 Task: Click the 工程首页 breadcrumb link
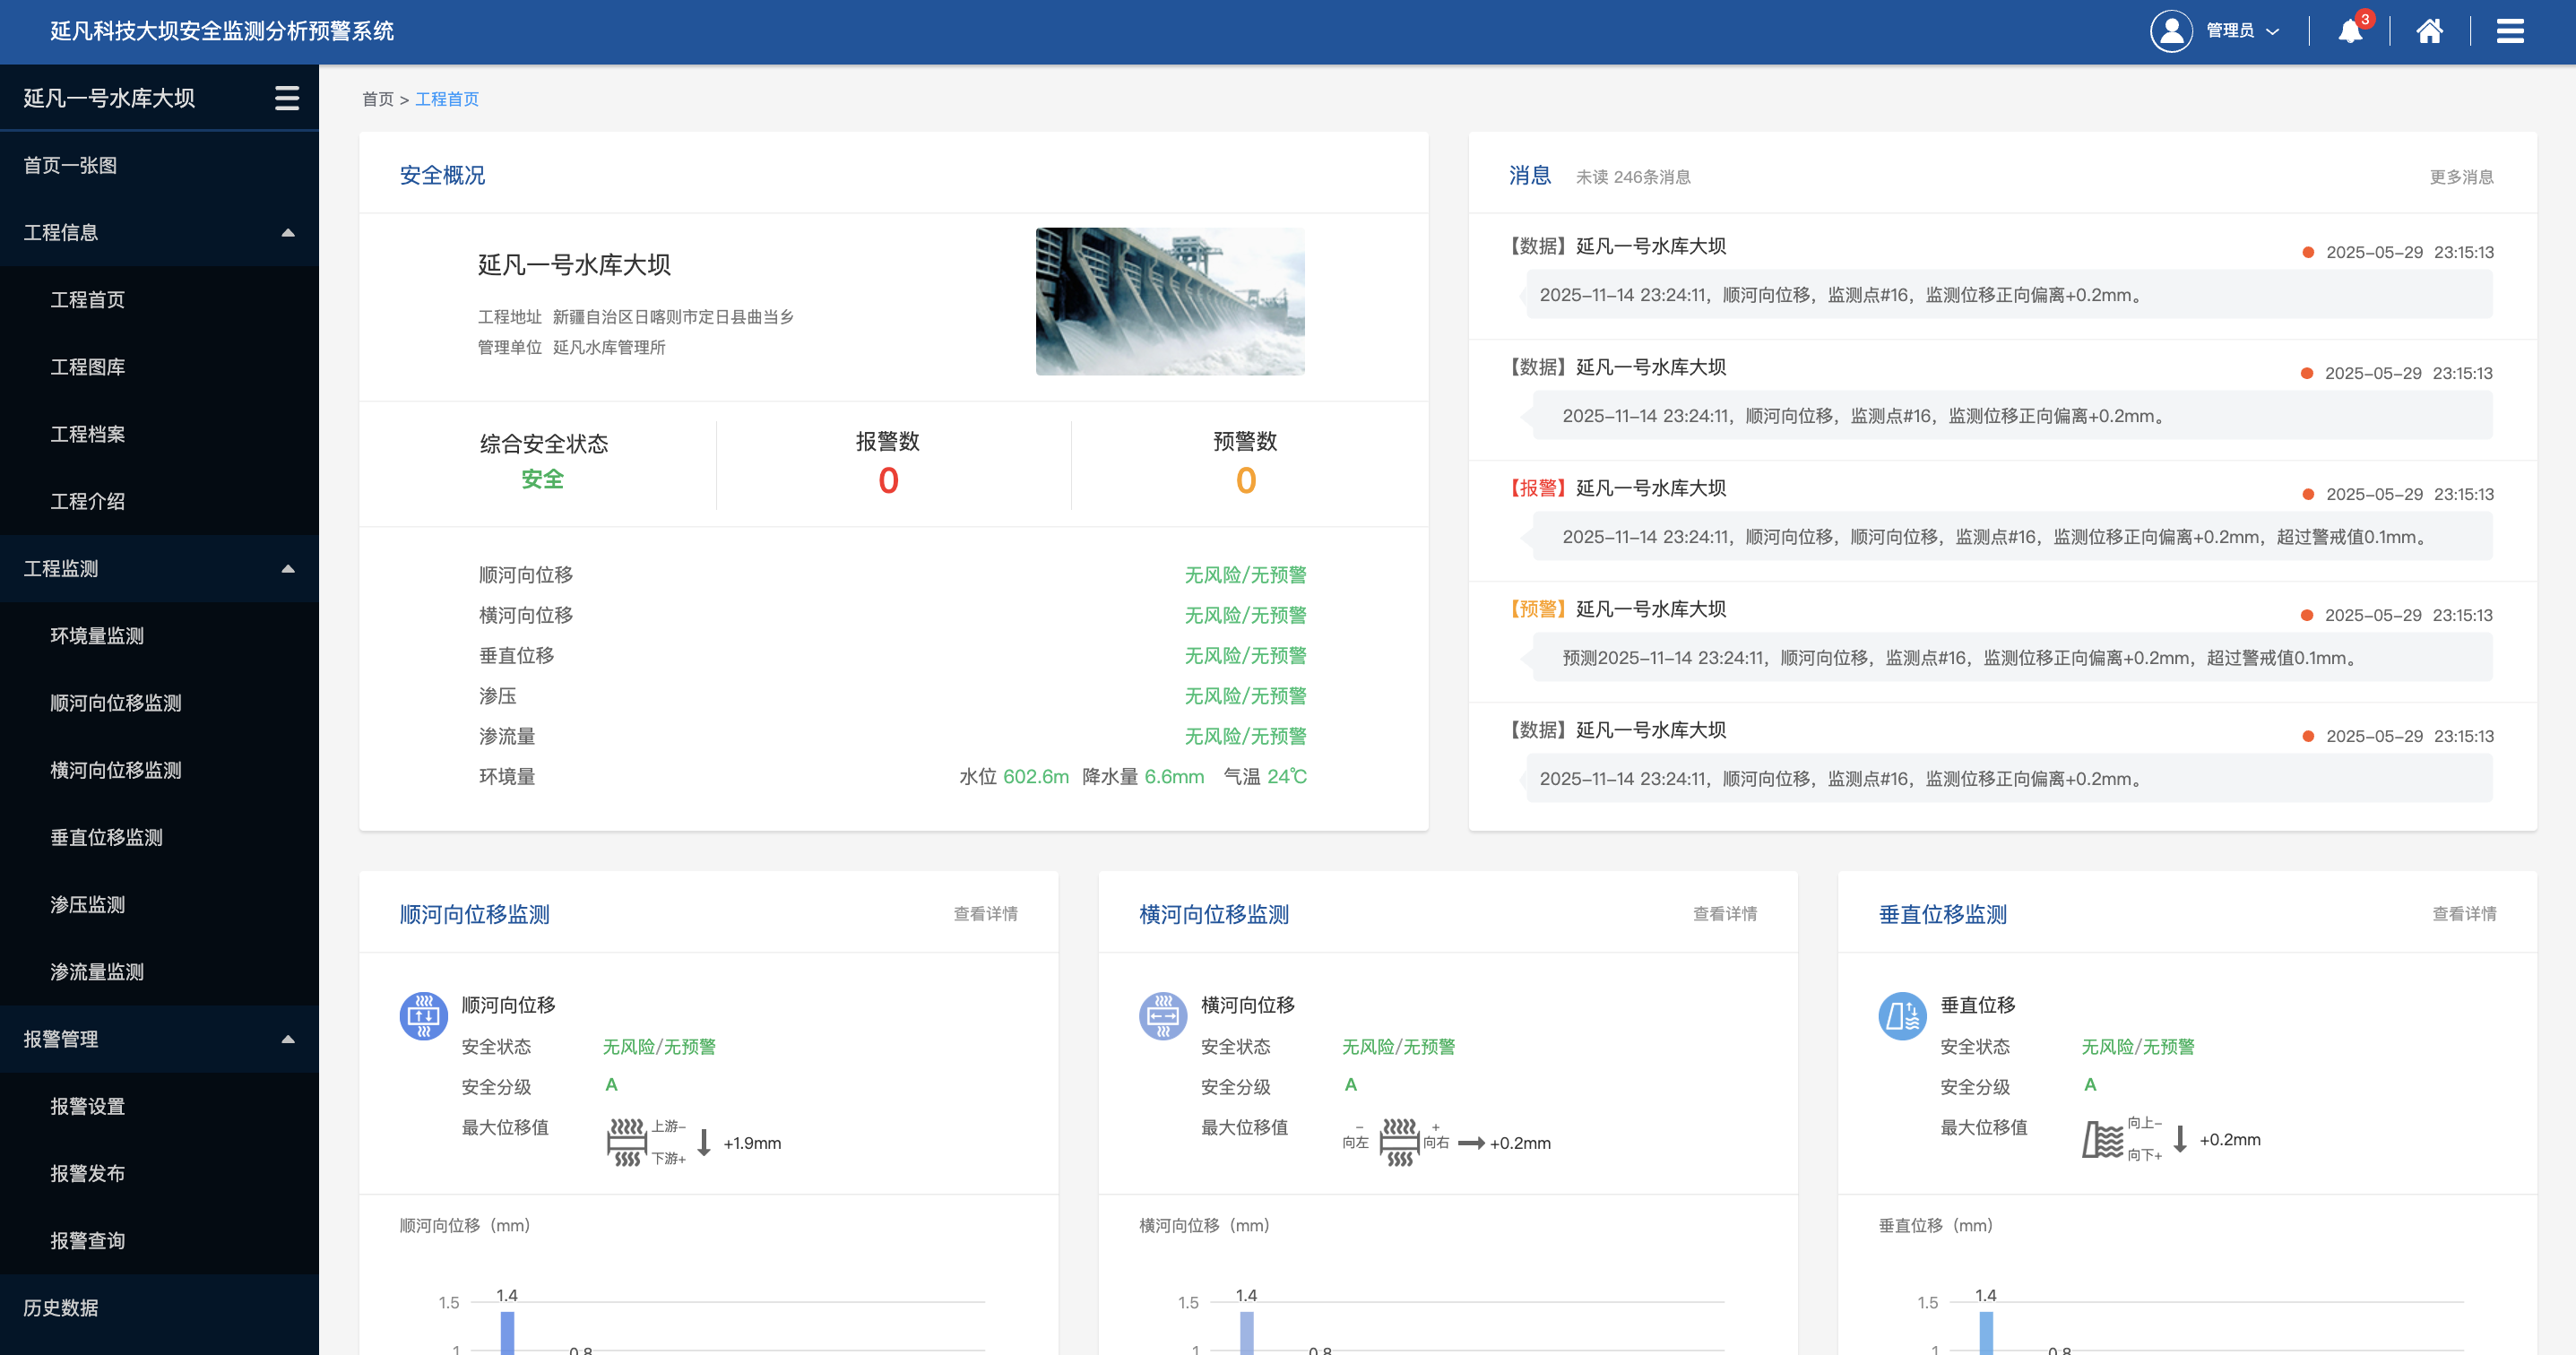click(x=447, y=99)
